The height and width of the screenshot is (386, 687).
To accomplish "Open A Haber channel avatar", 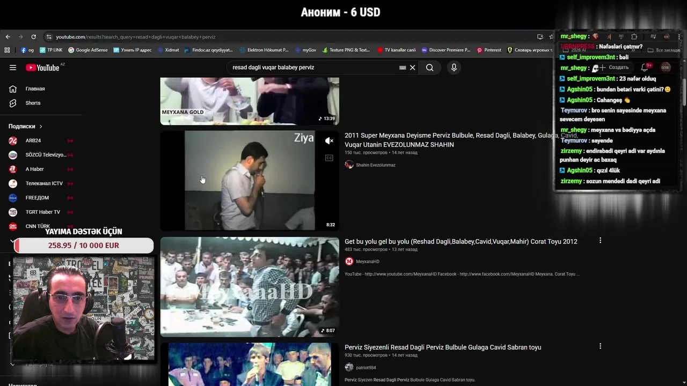I will (x=13, y=169).
